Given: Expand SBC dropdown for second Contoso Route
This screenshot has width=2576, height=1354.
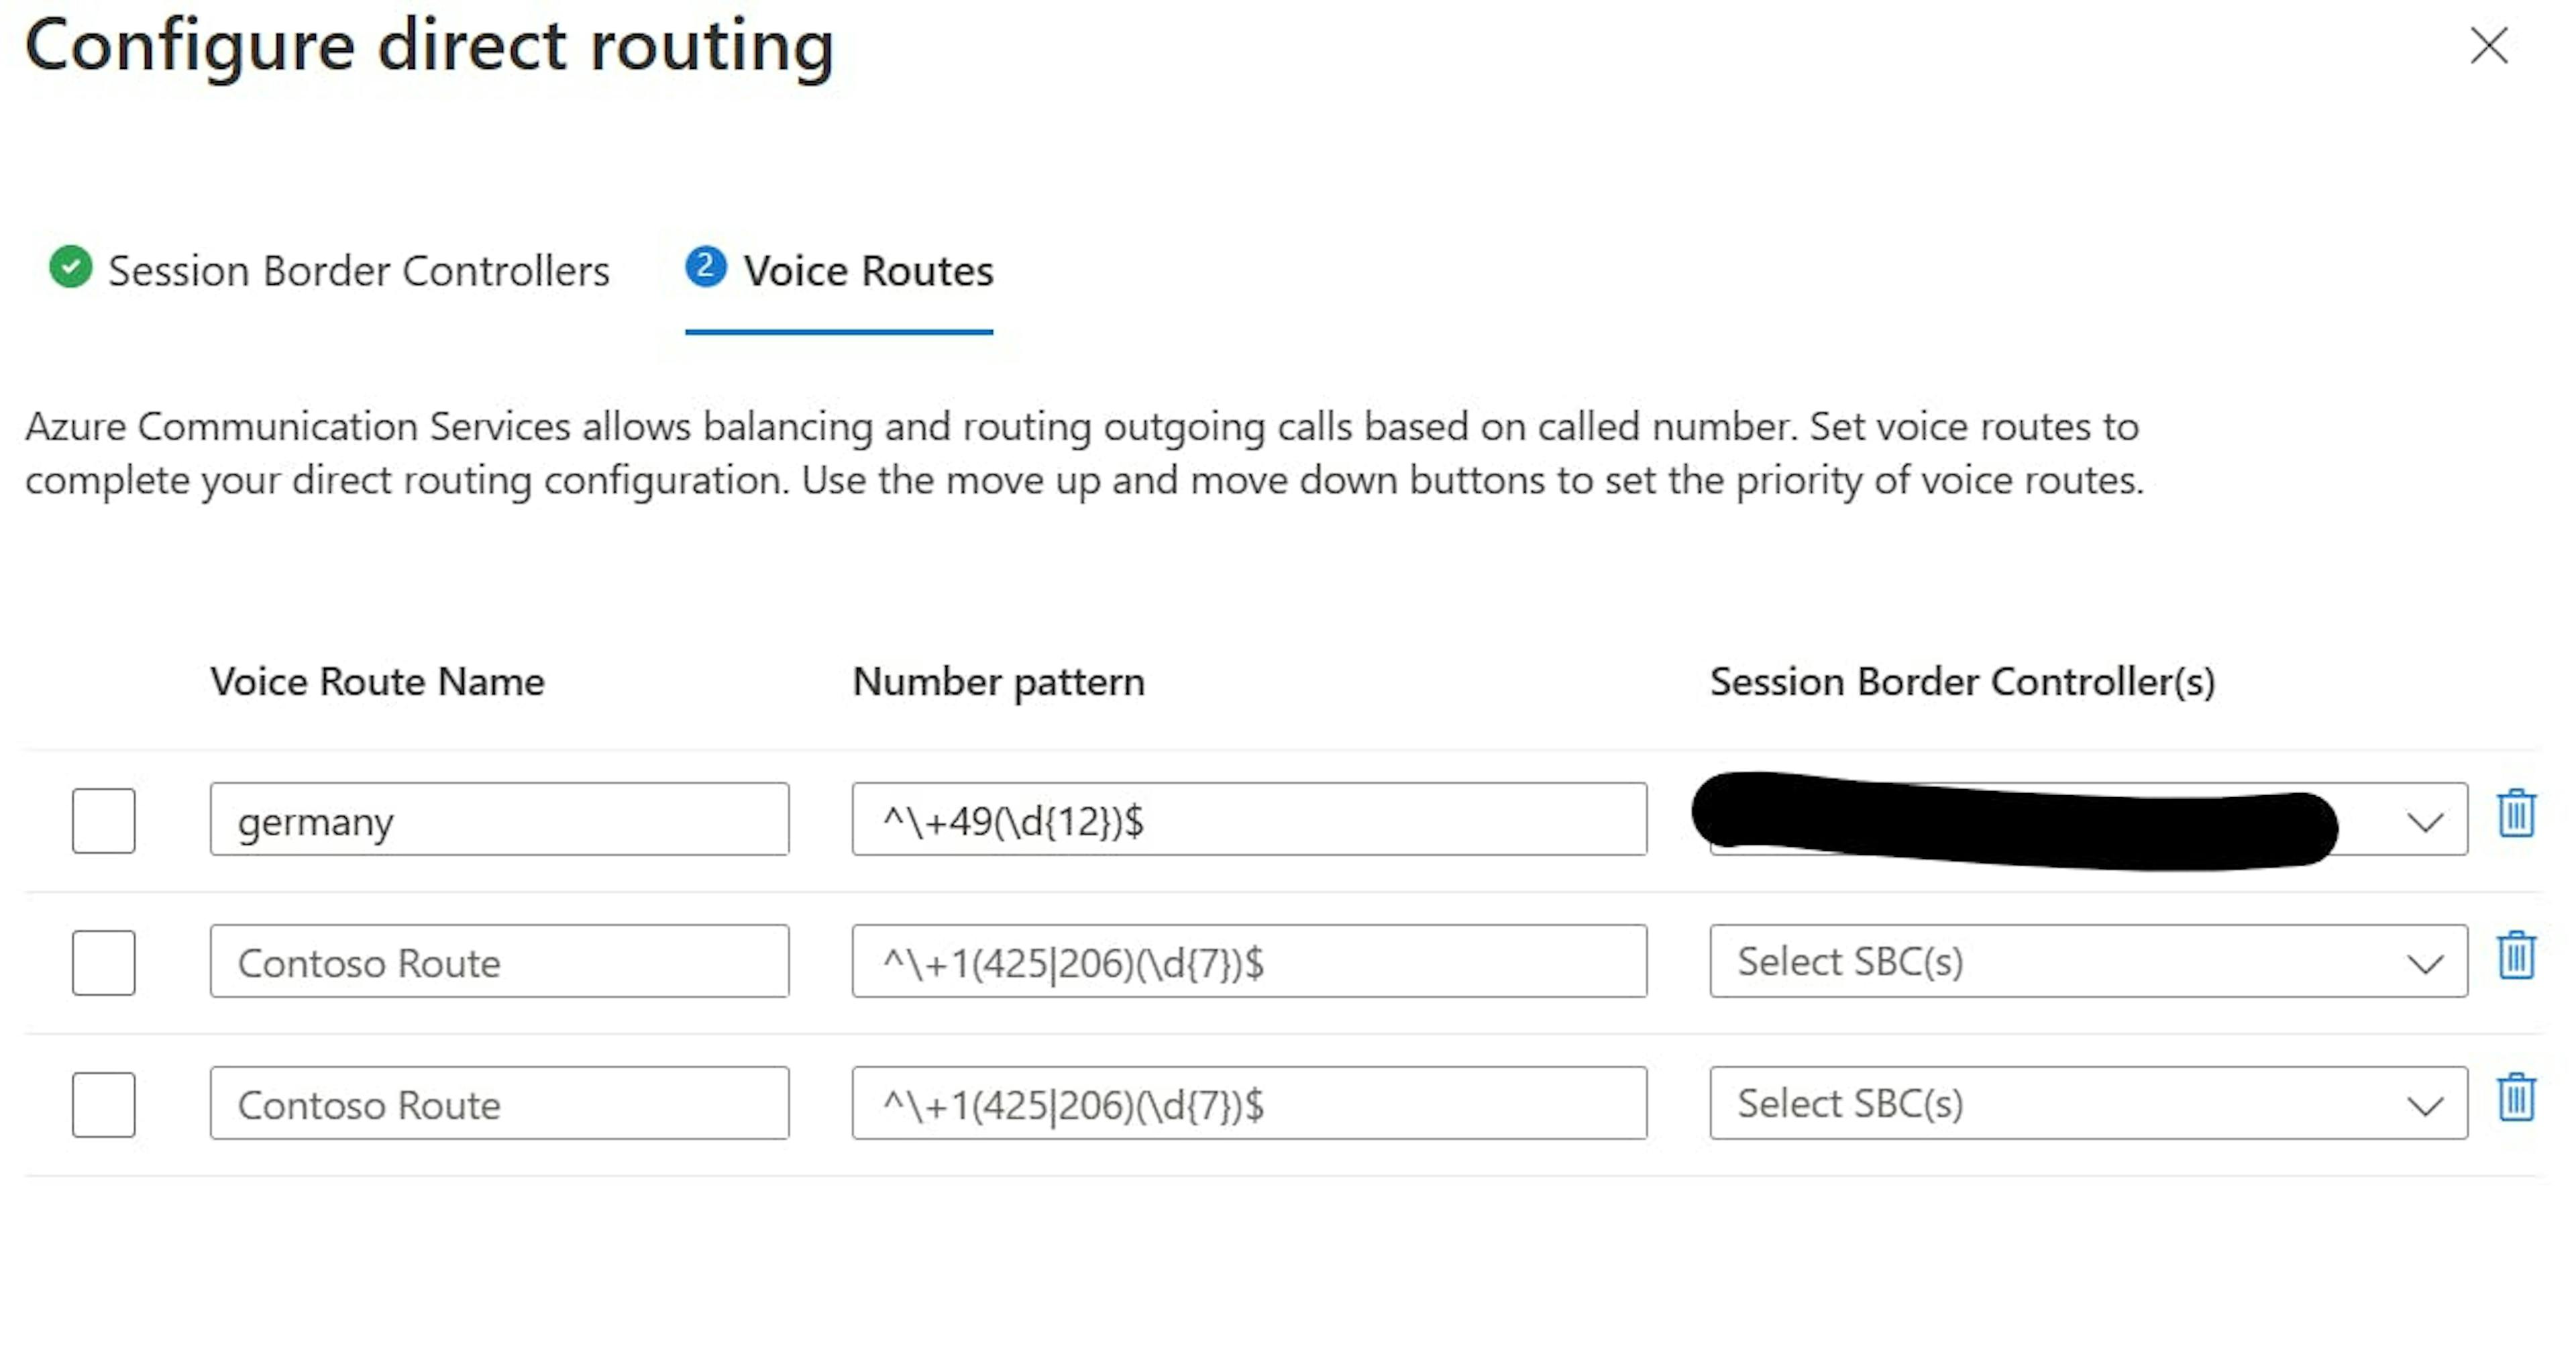Looking at the screenshot, I should (x=2426, y=1104).
